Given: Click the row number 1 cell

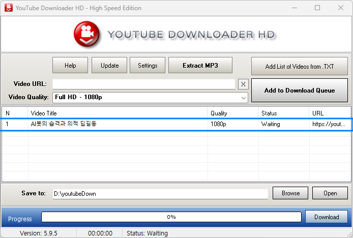Looking at the screenshot, I should click(x=7, y=124).
